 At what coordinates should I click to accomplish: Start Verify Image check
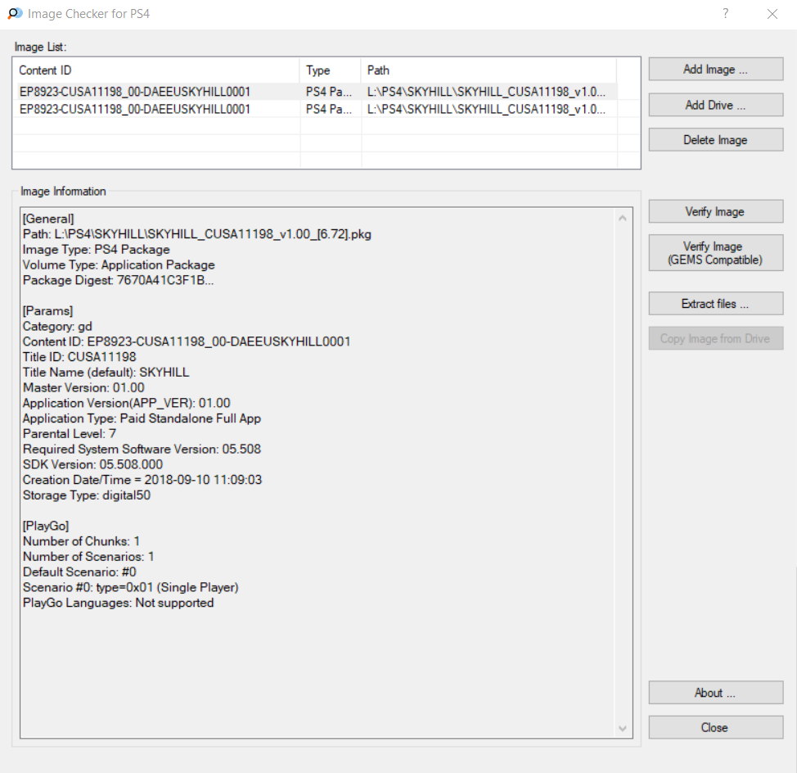pos(716,211)
